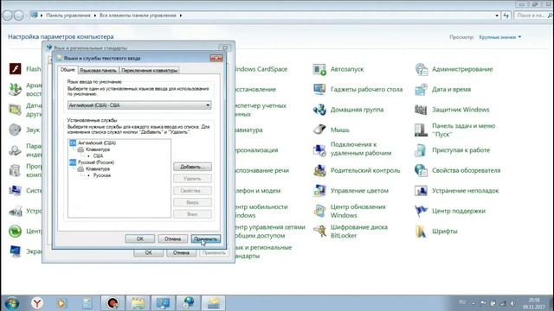Open the media player taskbar icon
This screenshot has width=554, height=311.
pyautogui.click(x=61, y=303)
